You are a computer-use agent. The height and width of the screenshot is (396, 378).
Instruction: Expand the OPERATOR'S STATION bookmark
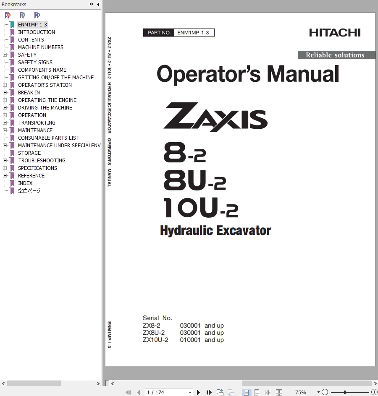click(x=5, y=85)
